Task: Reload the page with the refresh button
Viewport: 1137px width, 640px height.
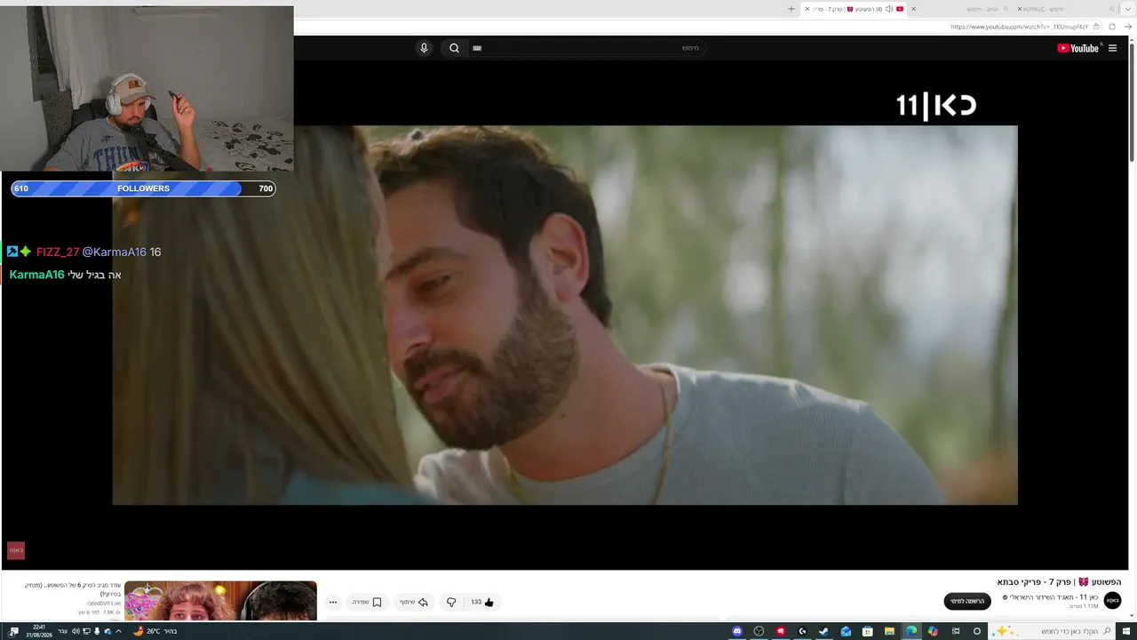Action: (x=1112, y=27)
